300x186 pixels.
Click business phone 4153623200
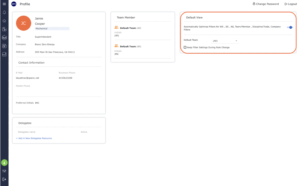click(65, 78)
